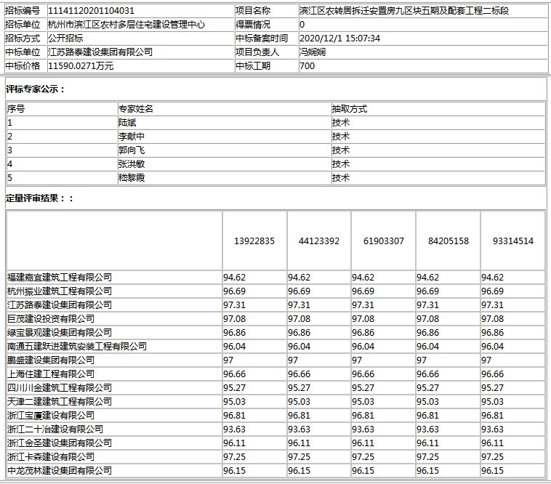The width and height of the screenshot is (551, 484).
Task: Select company 福建嘉宜建筑工程有限公司
Action: pyautogui.click(x=60, y=278)
